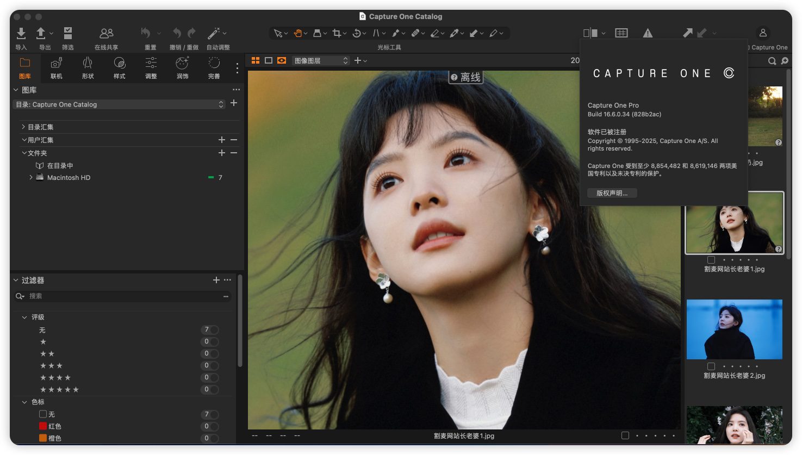Switch to Tether (联机) tool tab
This screenshot has height=455, width=802.
(x=57, y=68)
